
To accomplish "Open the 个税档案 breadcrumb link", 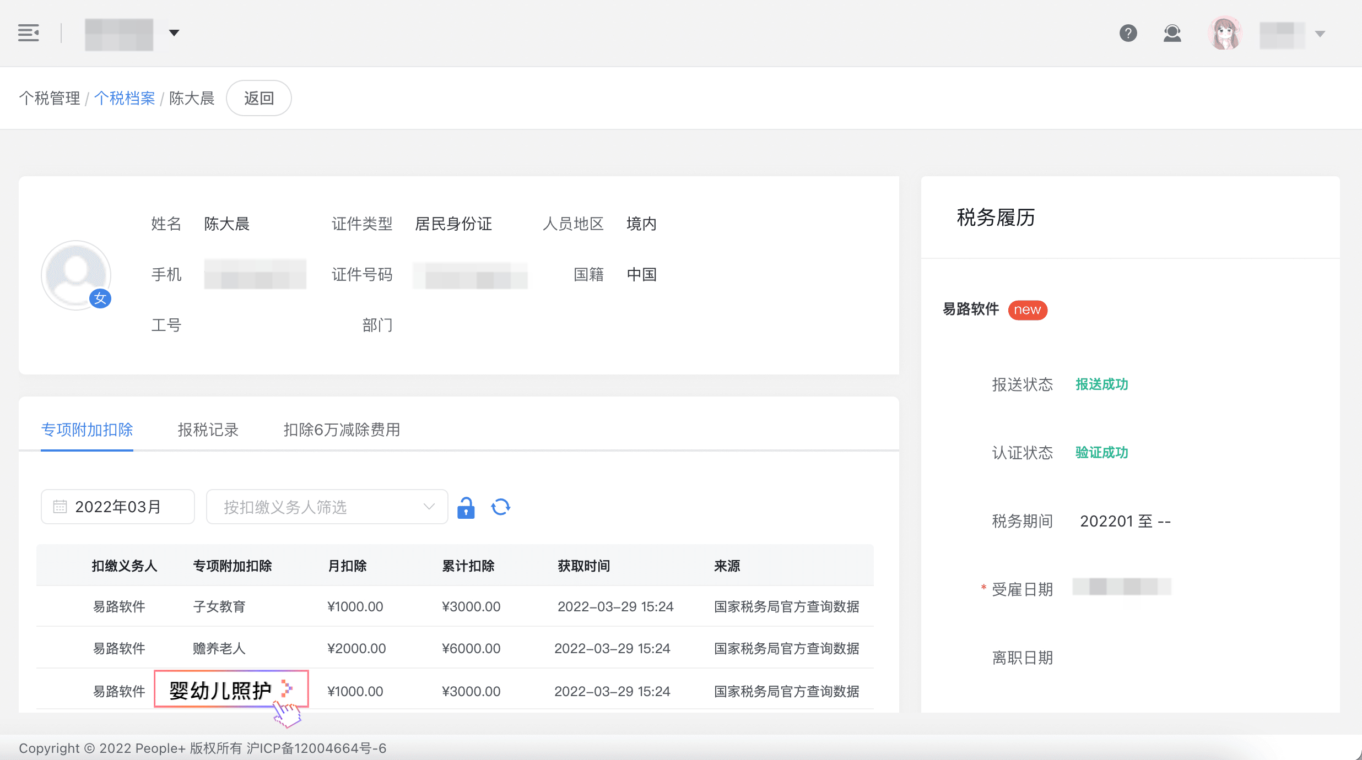I will click(x=125, y=98).
